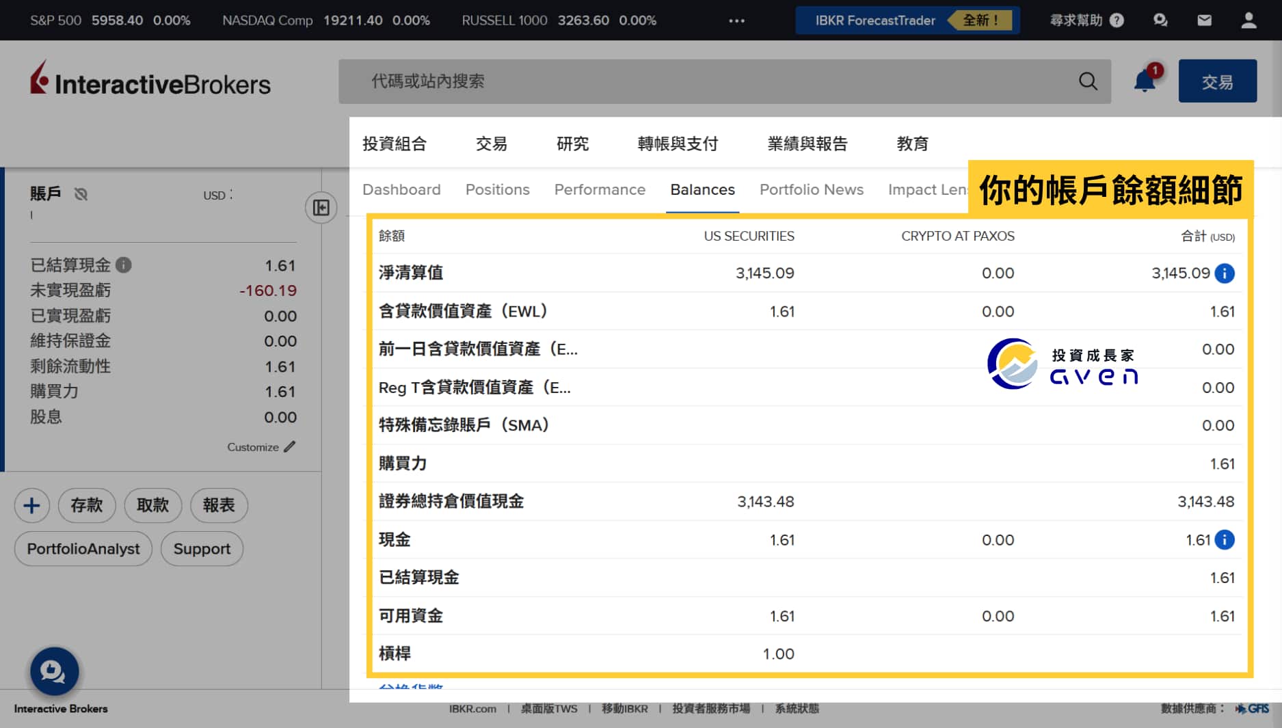Open 投資者服務市場 footer link

[x=711, y=709]
